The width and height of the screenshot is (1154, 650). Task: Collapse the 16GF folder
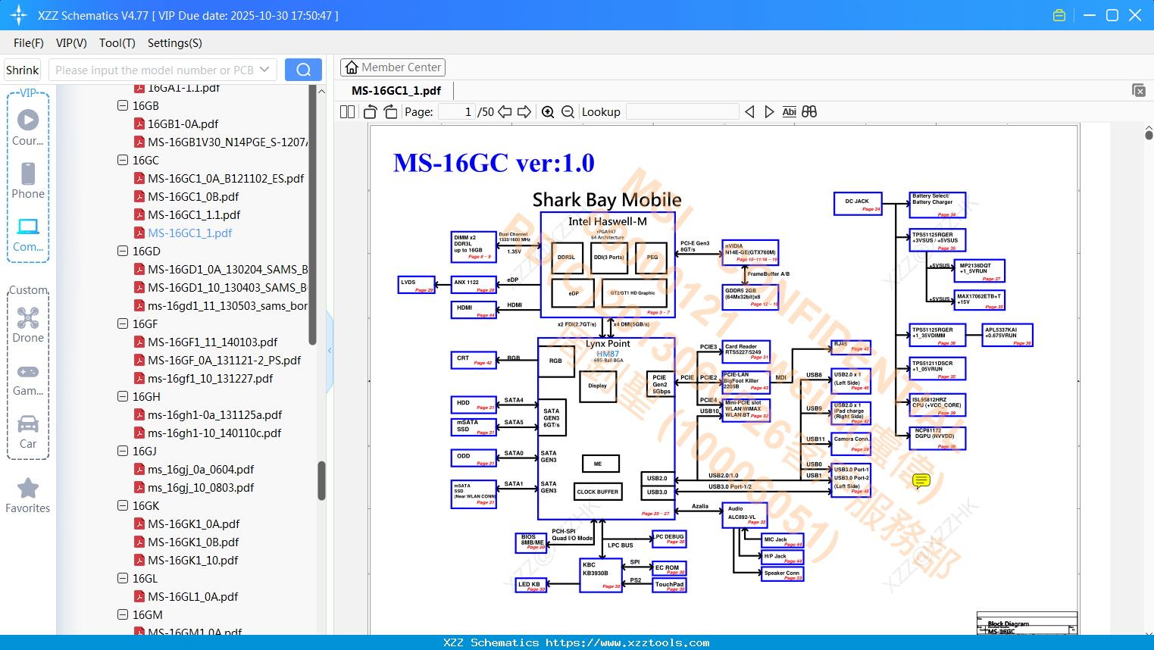pos(123,324)
